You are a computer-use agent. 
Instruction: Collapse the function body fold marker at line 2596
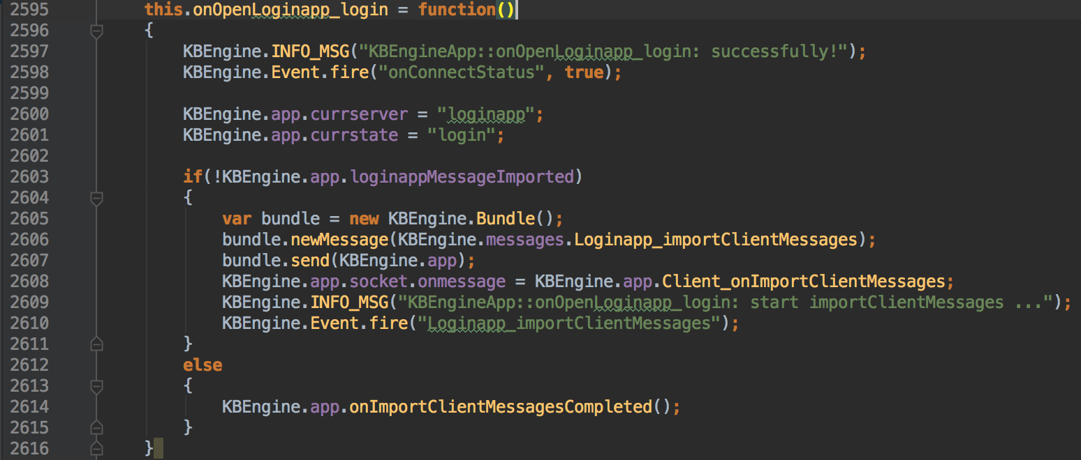coord(96,30)
